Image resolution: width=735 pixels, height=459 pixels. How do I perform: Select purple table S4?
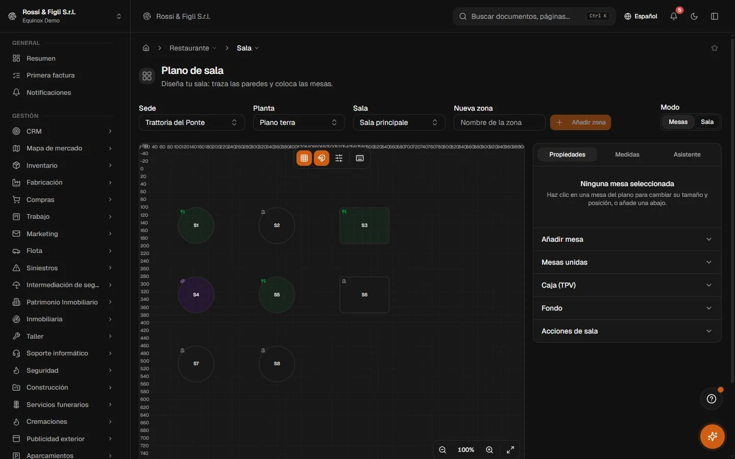coord(196,295)
